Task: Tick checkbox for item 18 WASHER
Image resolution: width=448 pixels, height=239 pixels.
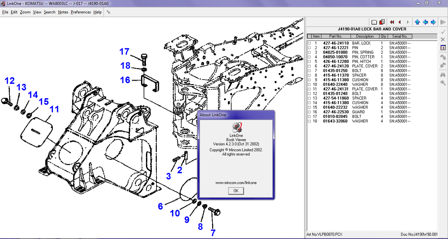Action: (x=309, y=121)
